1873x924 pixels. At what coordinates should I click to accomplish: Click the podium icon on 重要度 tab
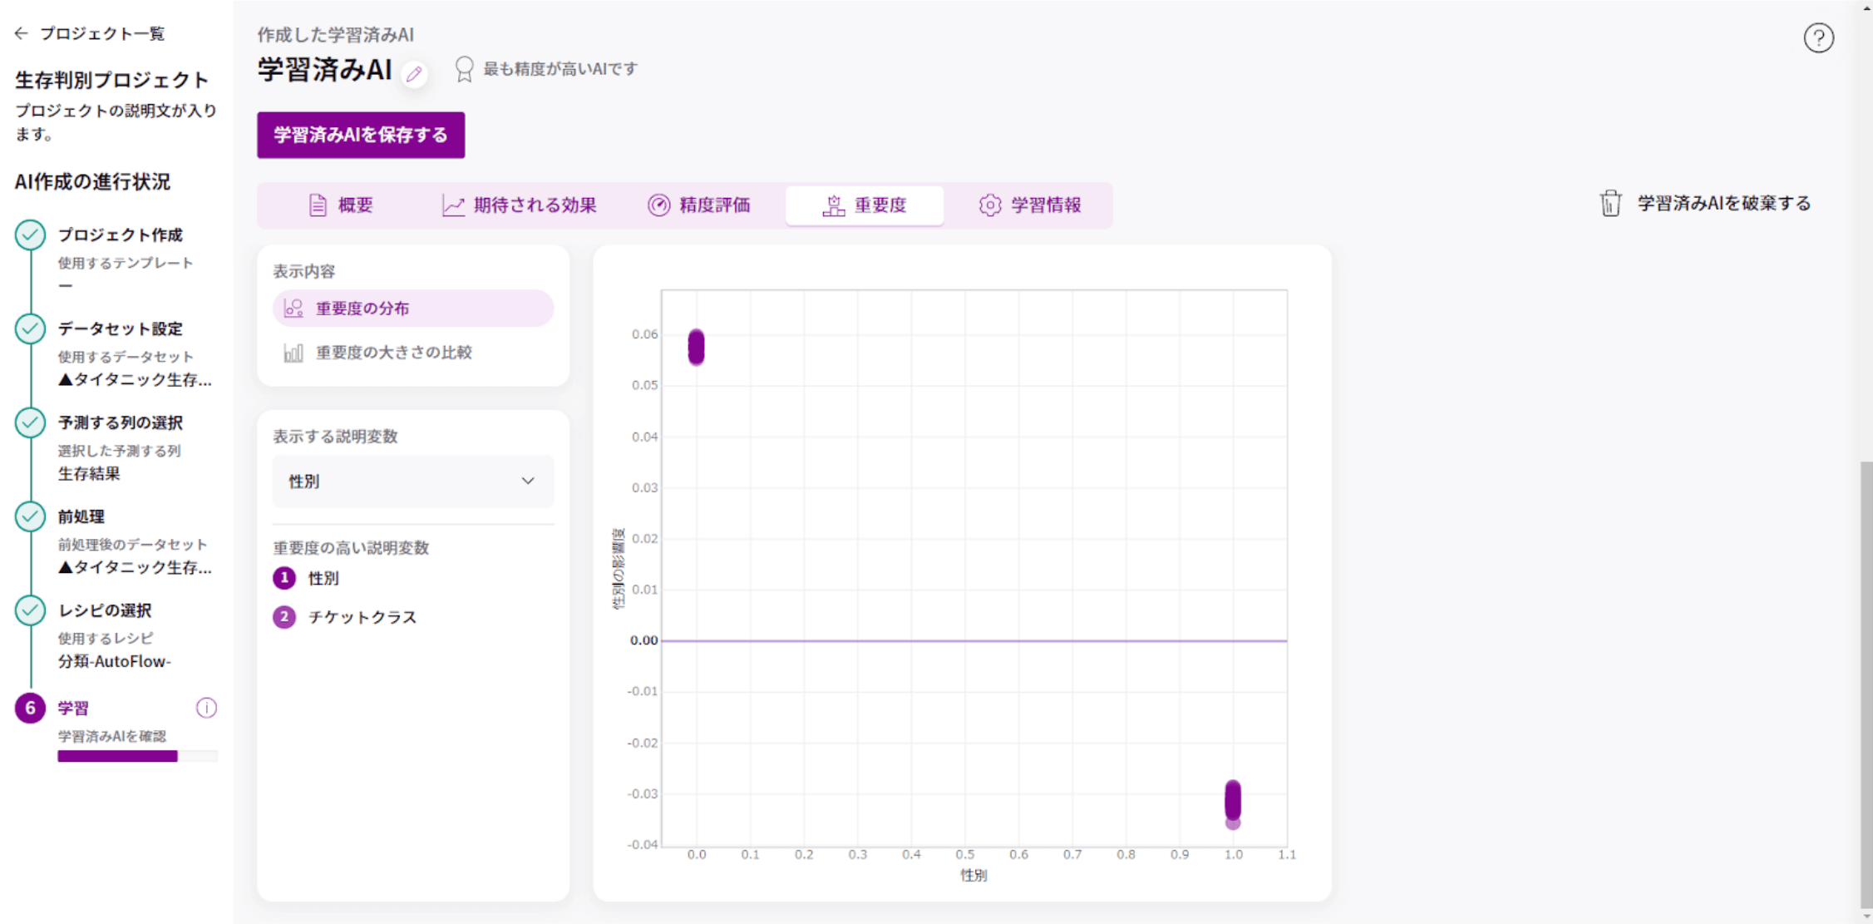833,205
